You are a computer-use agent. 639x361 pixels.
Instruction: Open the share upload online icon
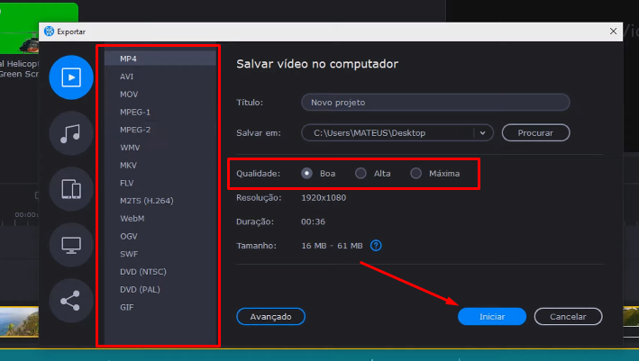(70, 301)
